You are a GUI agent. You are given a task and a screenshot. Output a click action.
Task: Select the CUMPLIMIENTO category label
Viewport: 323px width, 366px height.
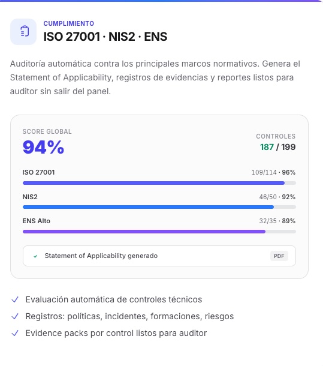point(68,23)
